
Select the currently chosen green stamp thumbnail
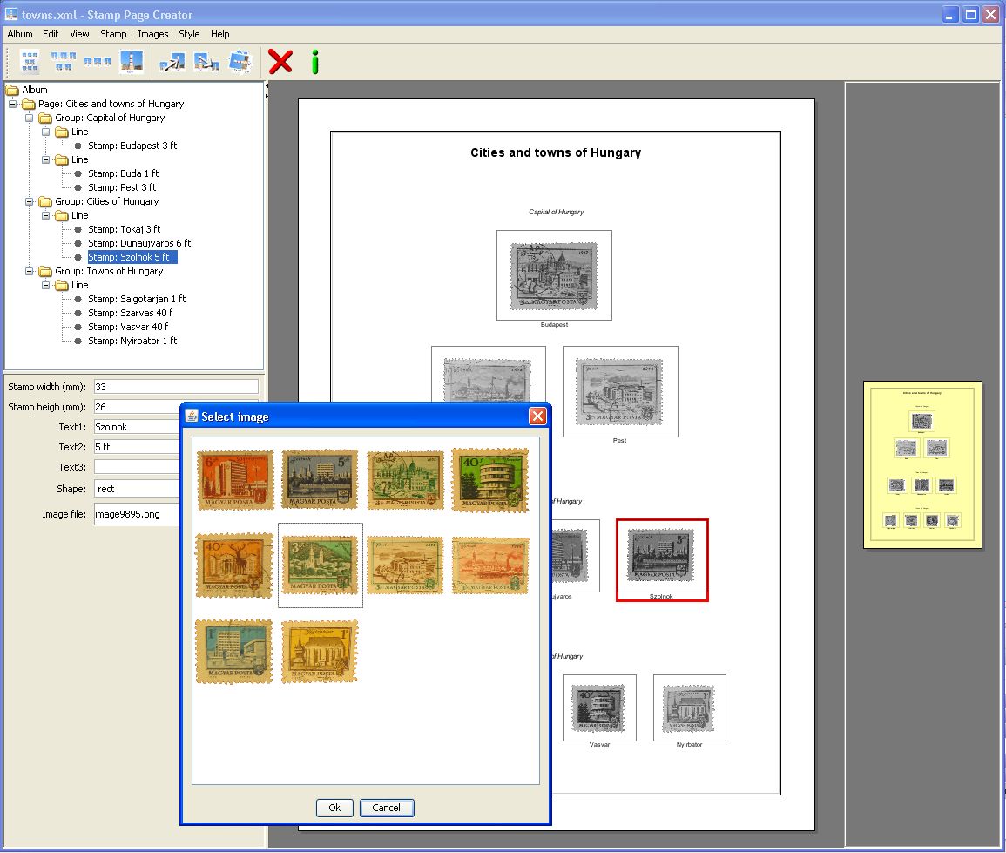tap(320, 564)
